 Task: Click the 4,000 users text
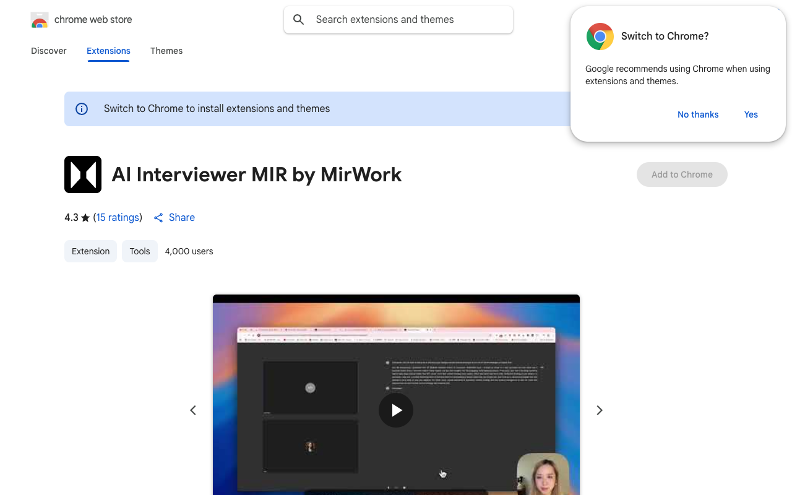pos(189,251)
